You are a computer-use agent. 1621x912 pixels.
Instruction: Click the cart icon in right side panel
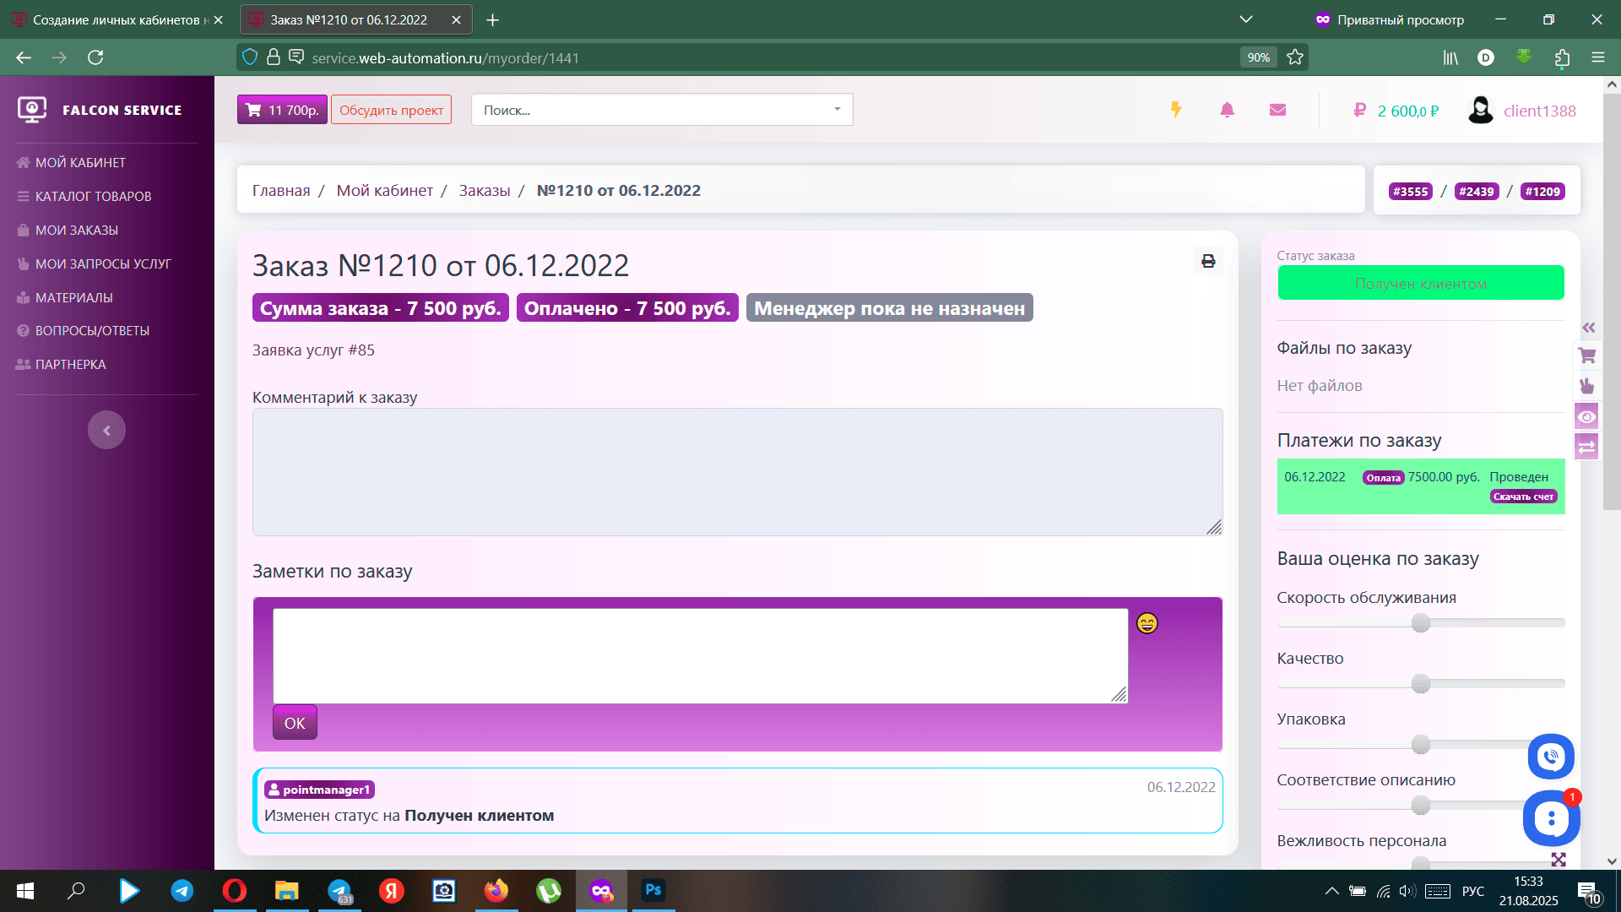1587,356
